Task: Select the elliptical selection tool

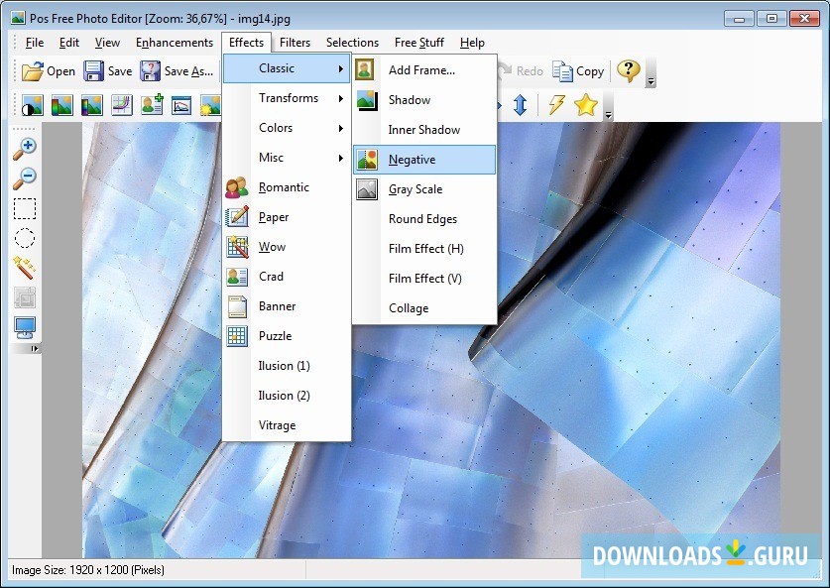Action: pos(25,238)
